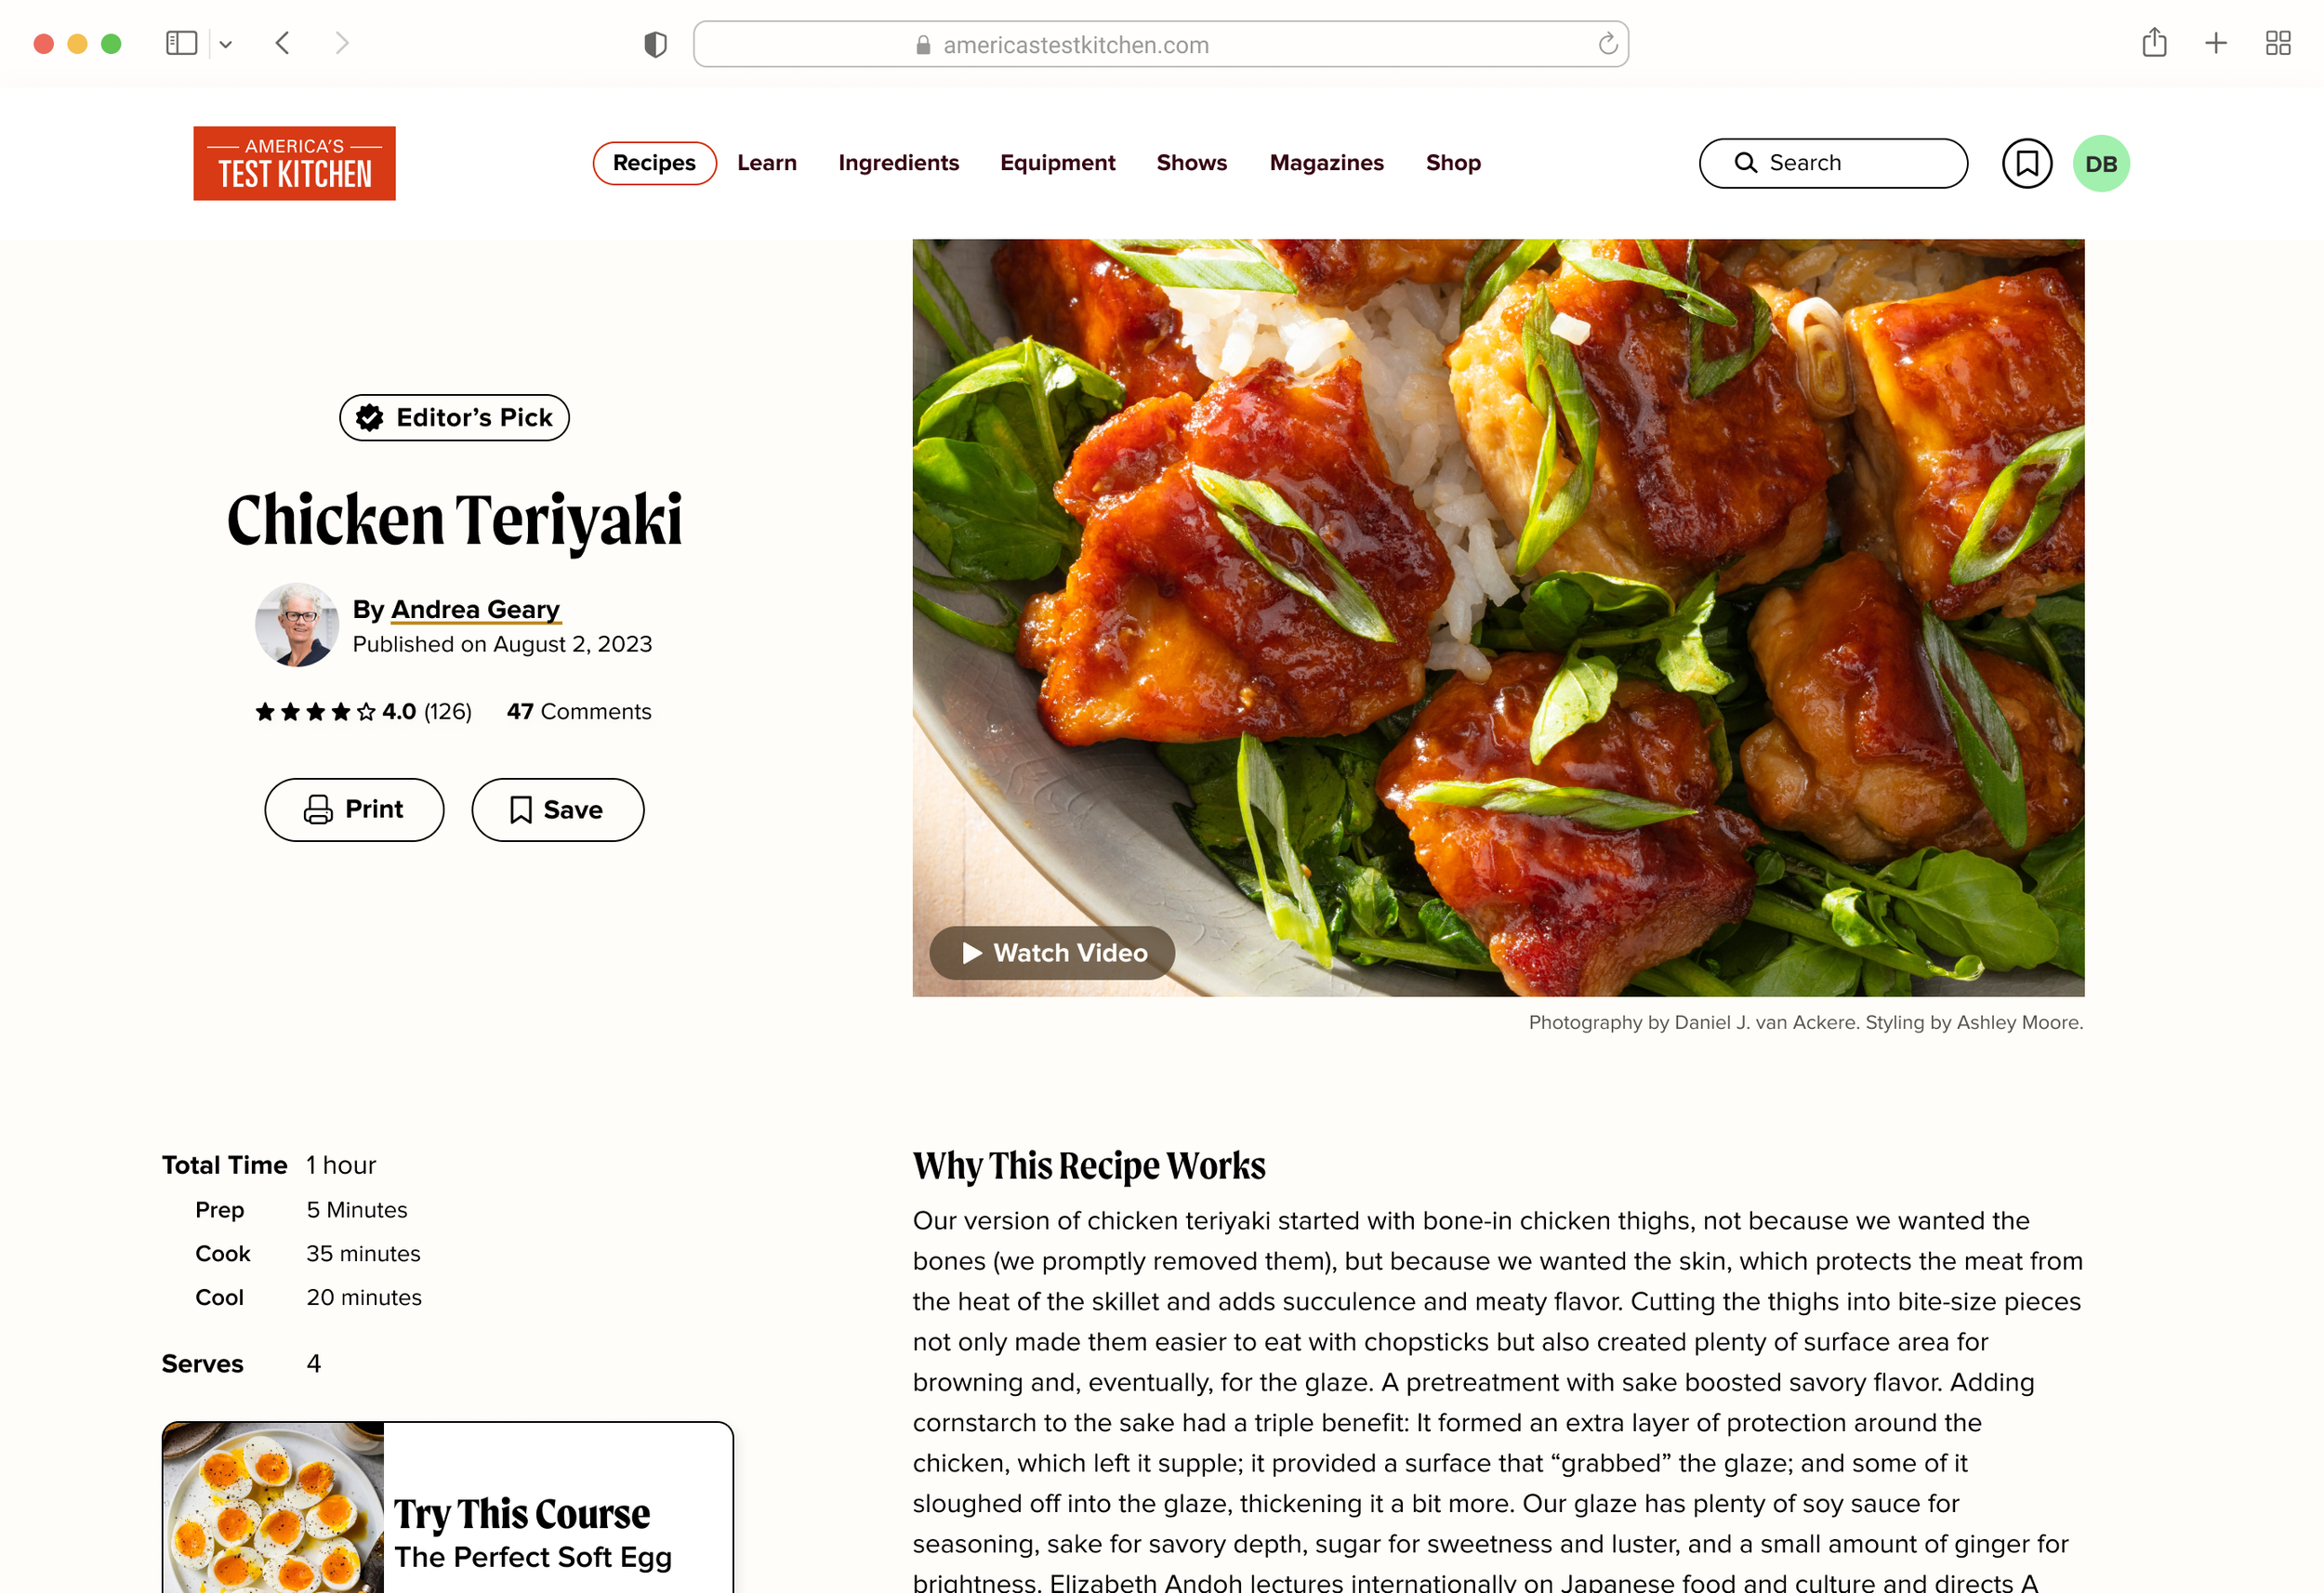Click the Print button
2324x1593 pixels.
[x=354, y=809]
